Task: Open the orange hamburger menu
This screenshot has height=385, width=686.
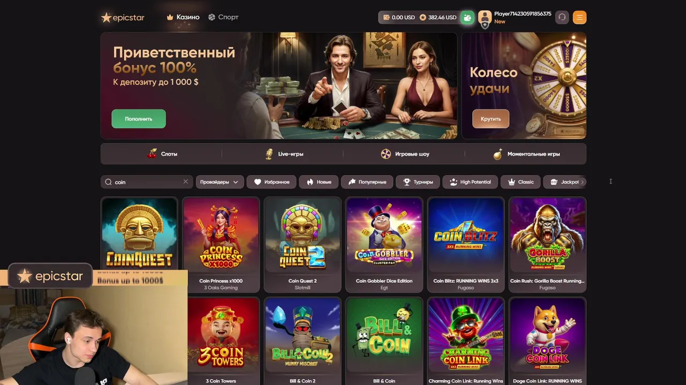Action: pos(579,17)
